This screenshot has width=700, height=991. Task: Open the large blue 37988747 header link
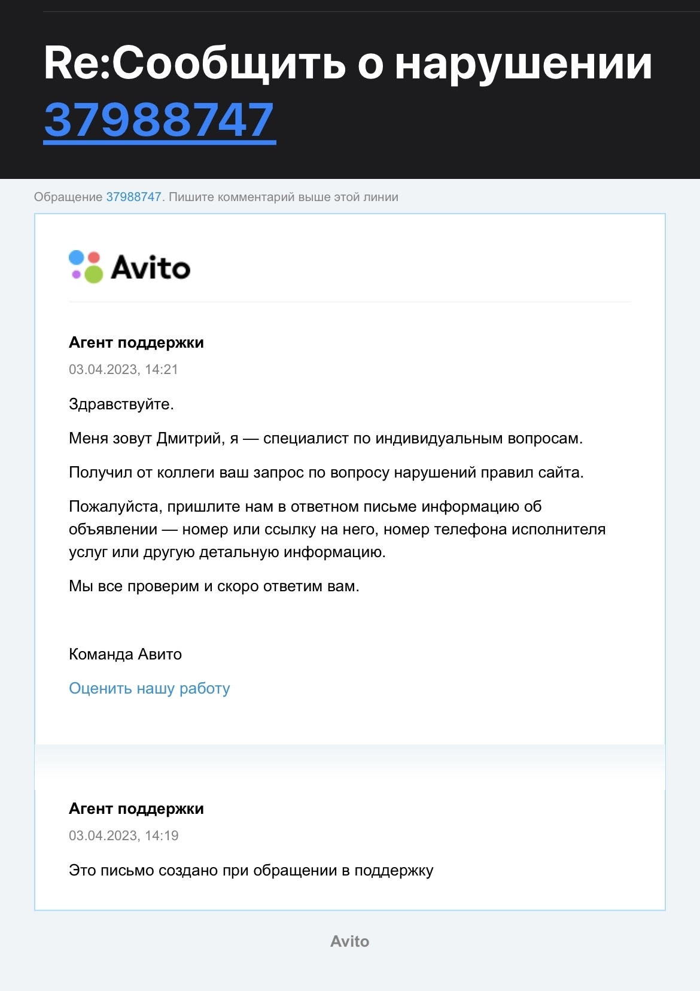pos(159,120)
